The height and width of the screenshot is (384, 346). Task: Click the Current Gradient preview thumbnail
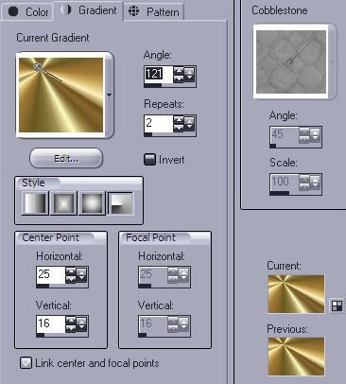click(61, 95)
